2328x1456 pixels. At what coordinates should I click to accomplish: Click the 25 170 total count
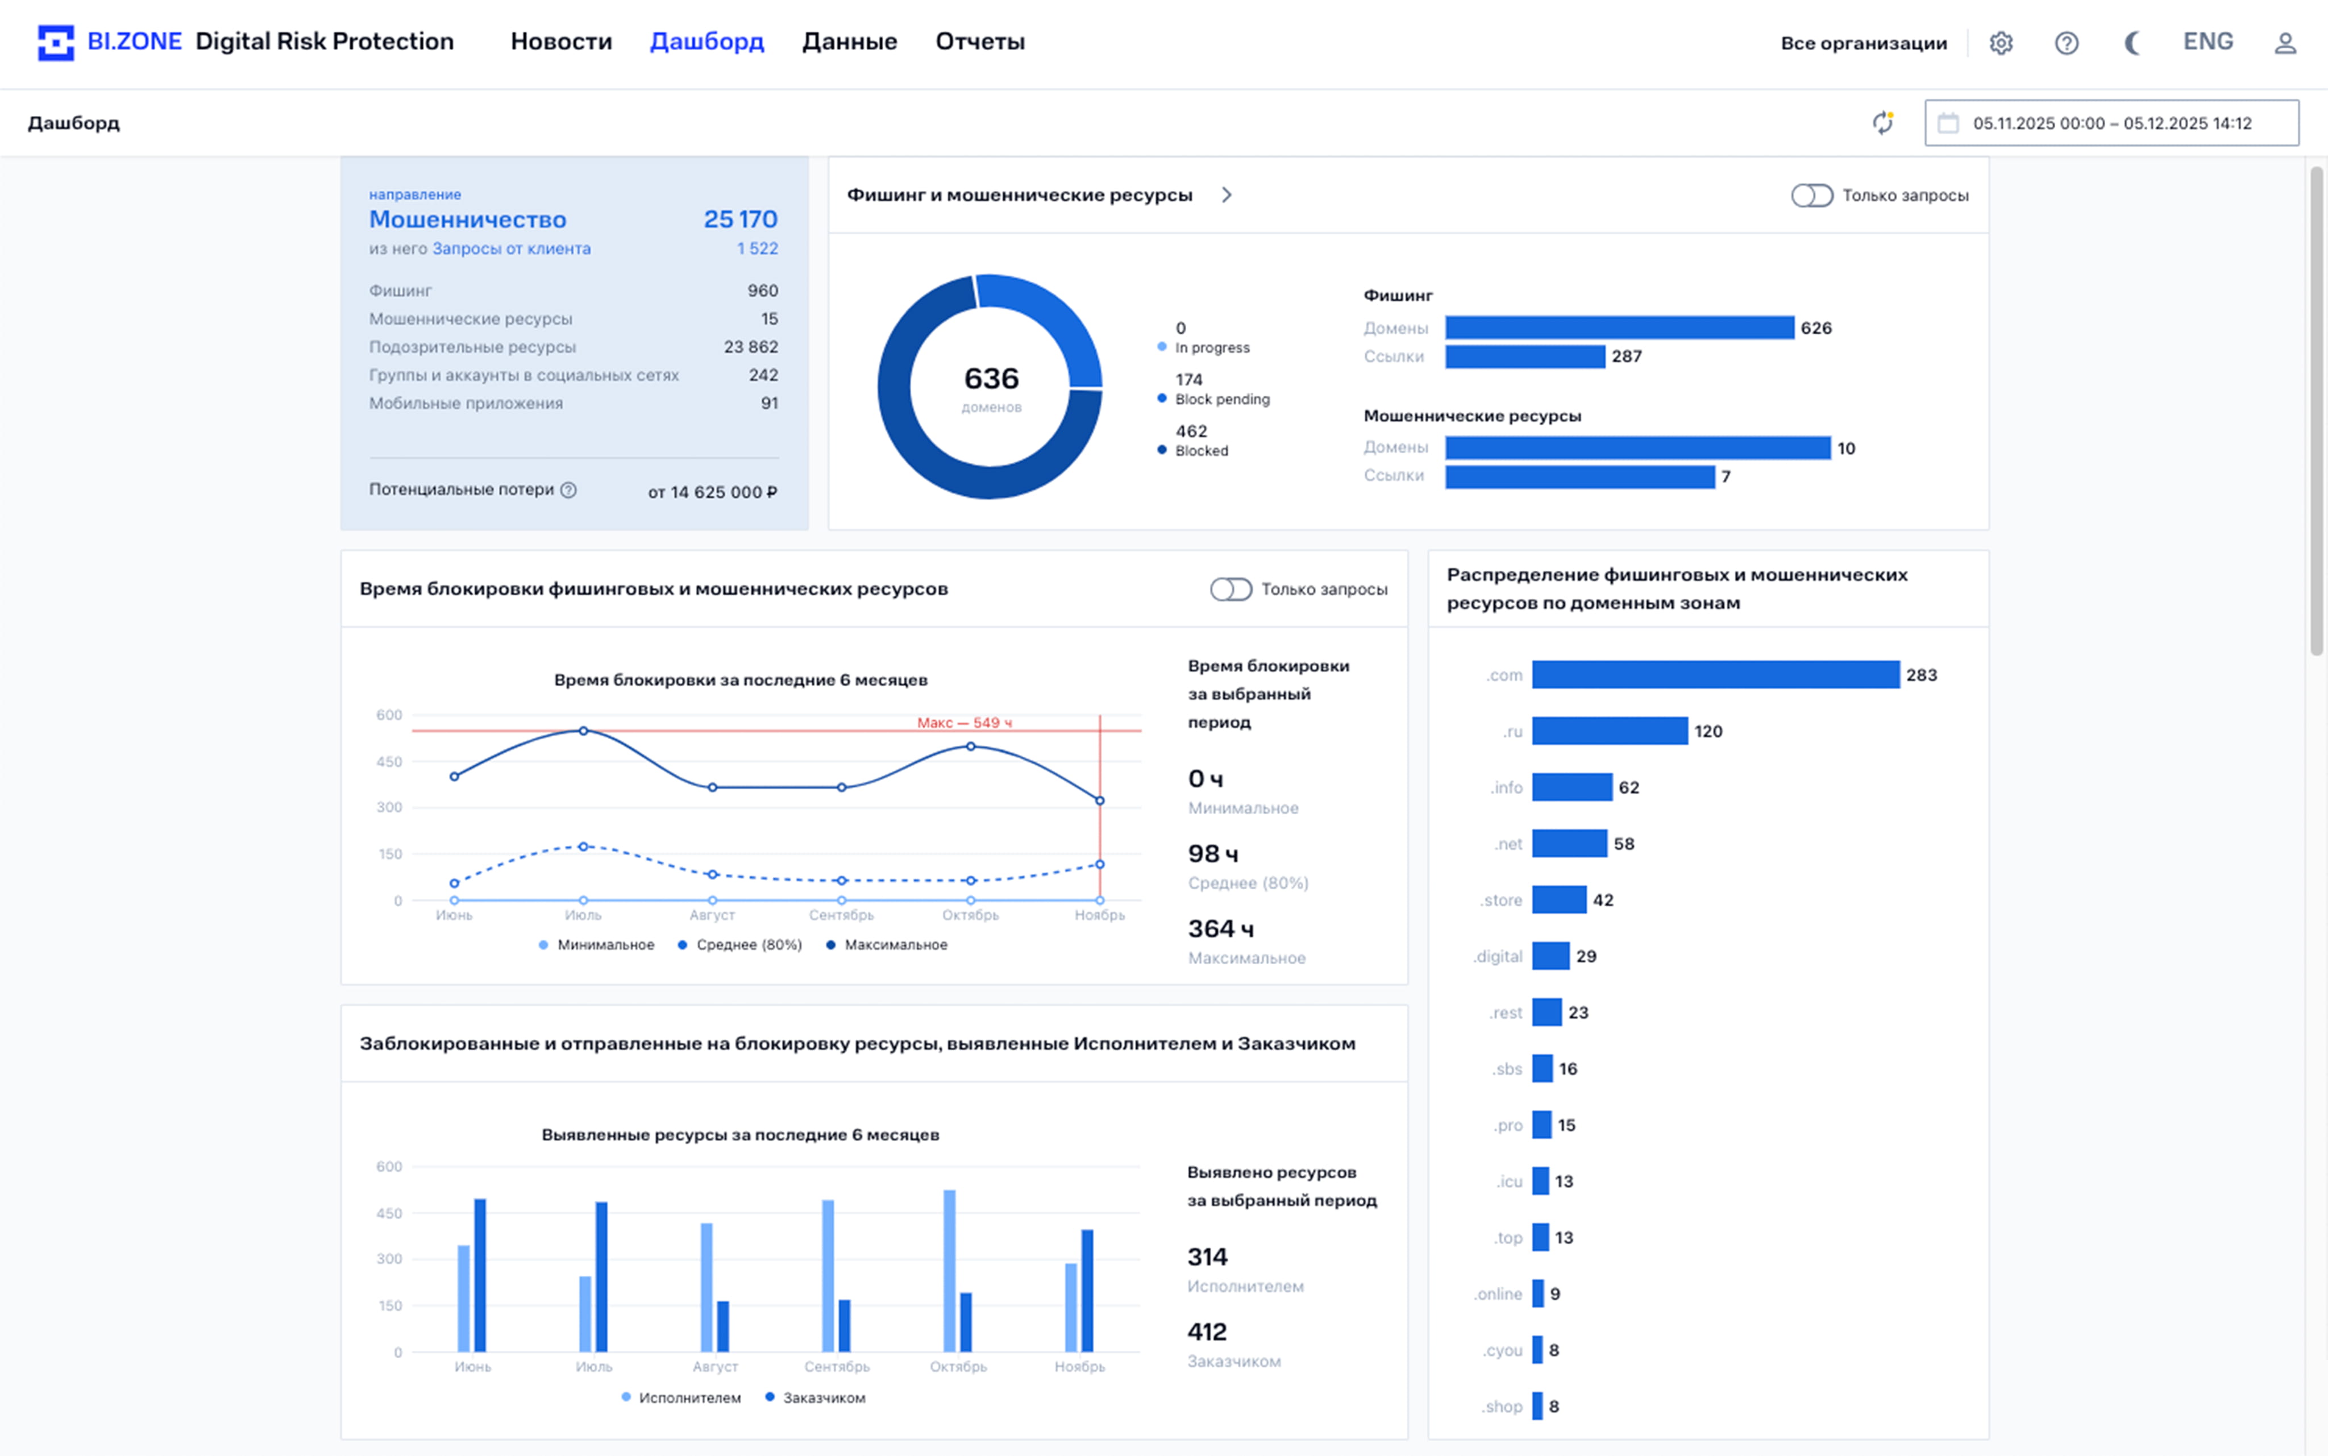click(x=740, y=219)
